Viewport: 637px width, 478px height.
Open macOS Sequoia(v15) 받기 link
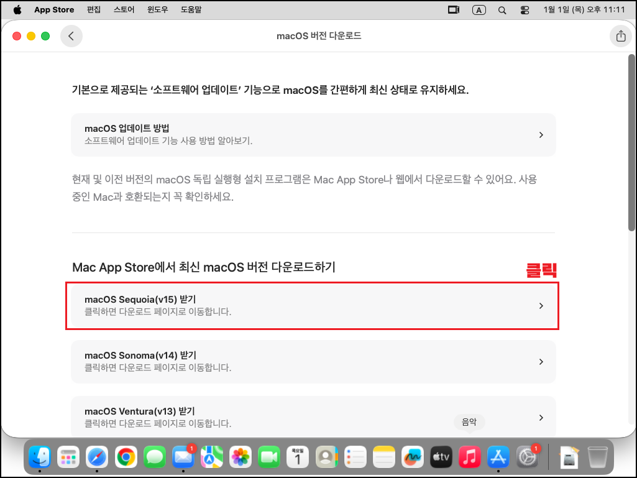click(313, 306)
